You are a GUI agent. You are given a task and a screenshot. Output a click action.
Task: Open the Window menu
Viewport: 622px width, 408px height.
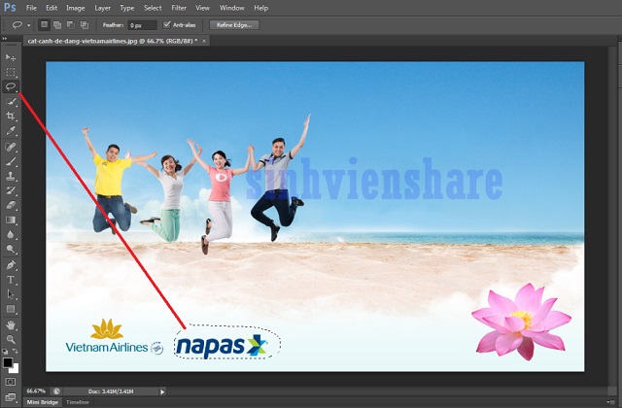[232, 8]
